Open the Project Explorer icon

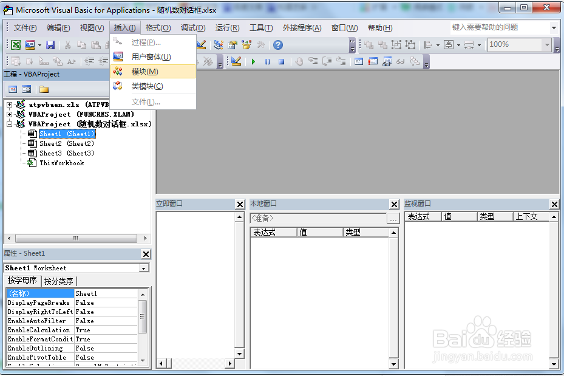click(219, 45)
